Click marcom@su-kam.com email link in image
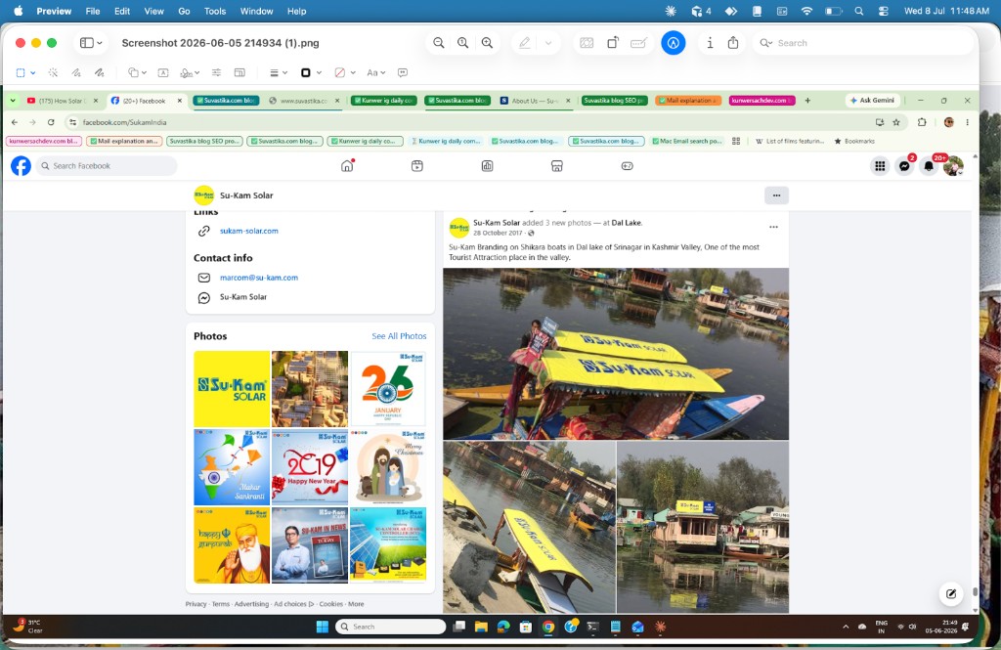The height and width of the screenshot is (650, 1001). [x=258, y=278]
